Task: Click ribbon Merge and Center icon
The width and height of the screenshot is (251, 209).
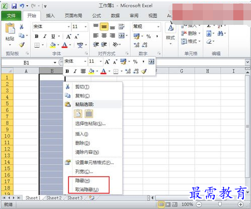Action: [121, 36]
